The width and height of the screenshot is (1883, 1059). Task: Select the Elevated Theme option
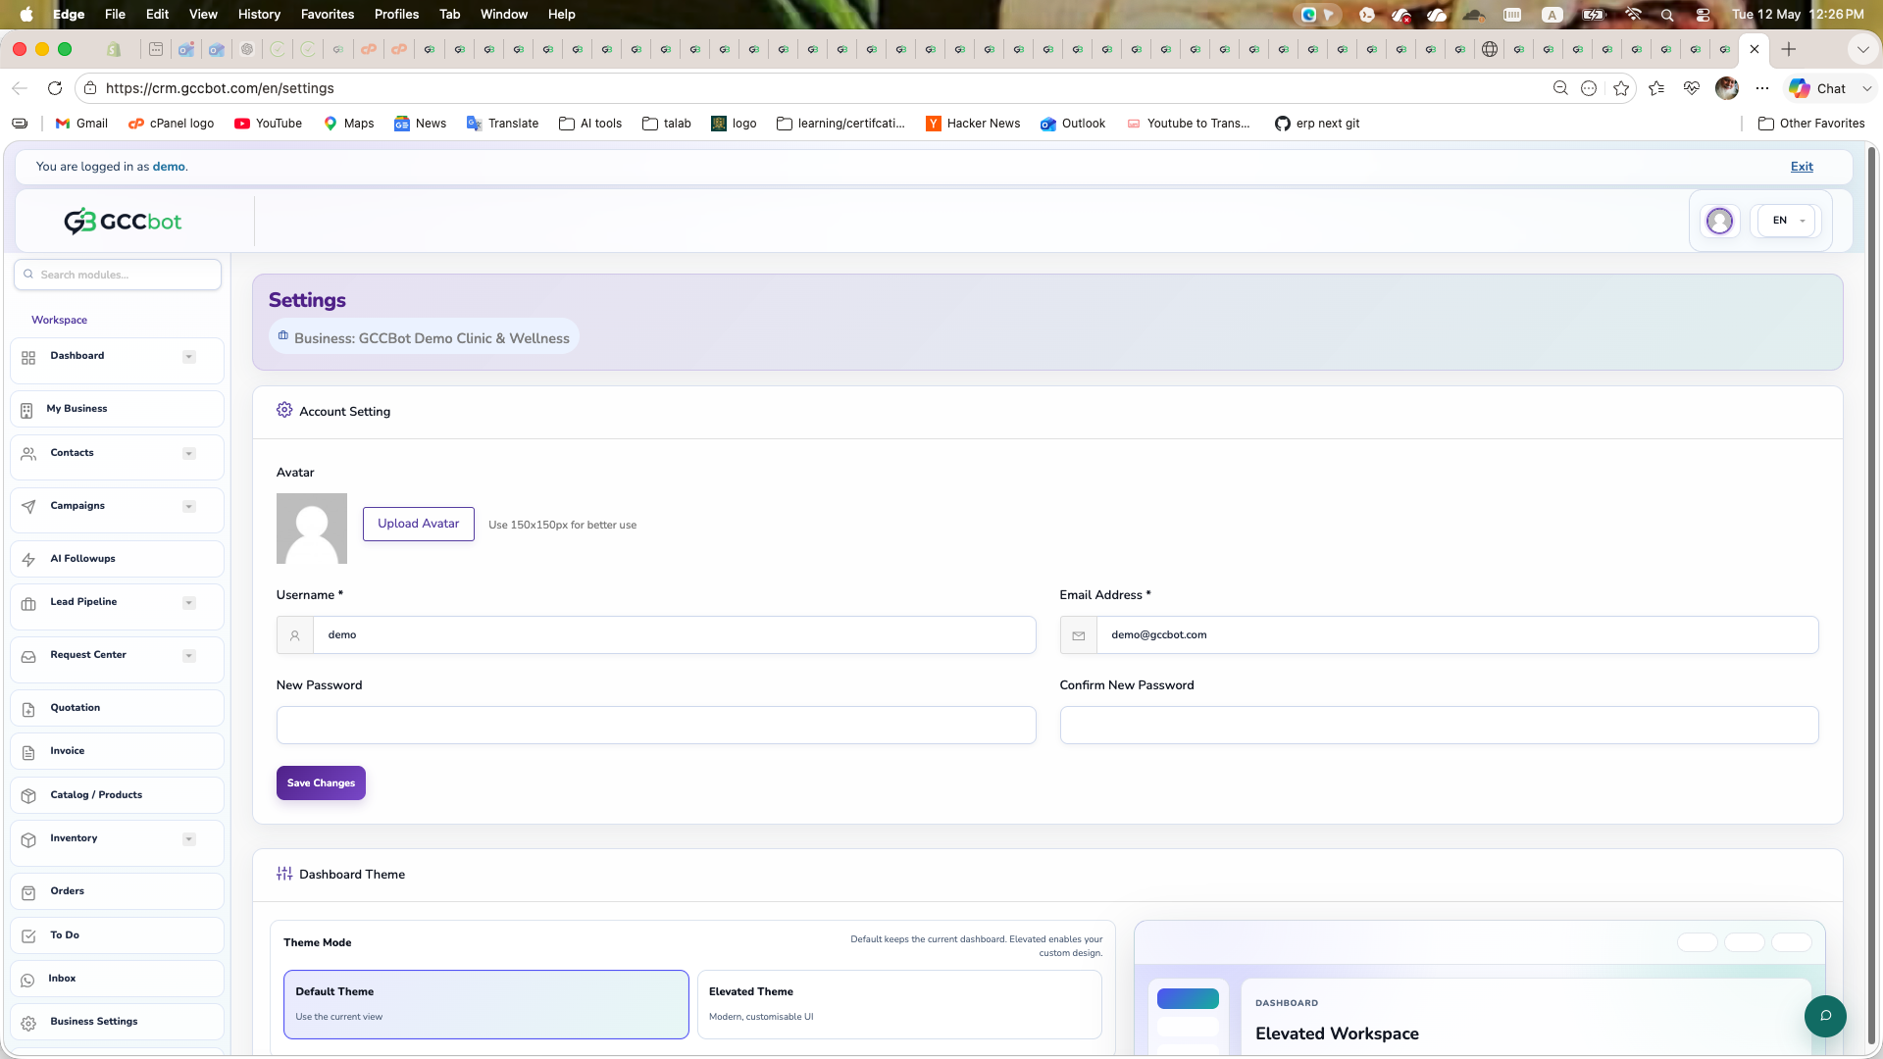tap(899, 1004)
